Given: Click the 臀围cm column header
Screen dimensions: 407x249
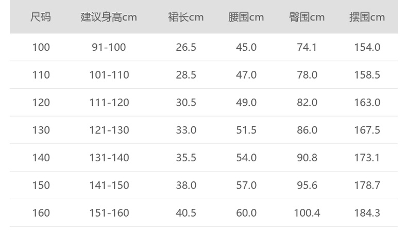Looking at the screenshot, I should (x=307, y=17).
